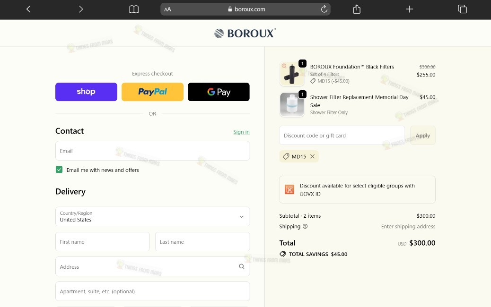
Task: Click the BOROUX logo
Action: [245, 33]
